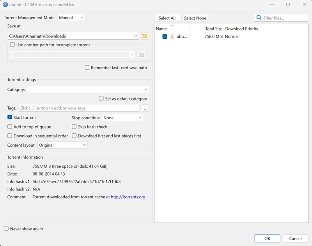Click the date 08-08-2014 04:13
The width and height of the screenshot is (312, 246).
(49, 174)
